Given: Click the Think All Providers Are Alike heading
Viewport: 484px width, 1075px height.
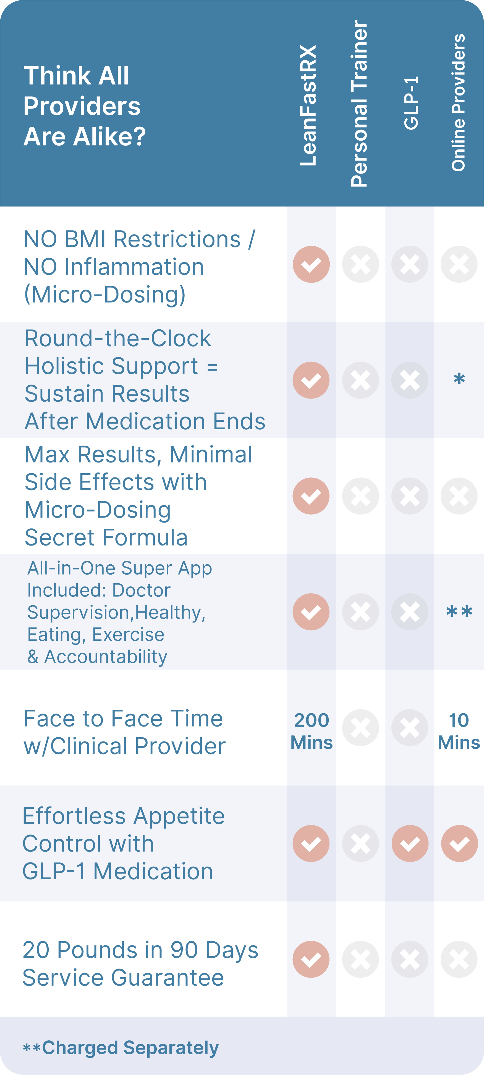Looking at the screenshot, I should click(85, 106).
